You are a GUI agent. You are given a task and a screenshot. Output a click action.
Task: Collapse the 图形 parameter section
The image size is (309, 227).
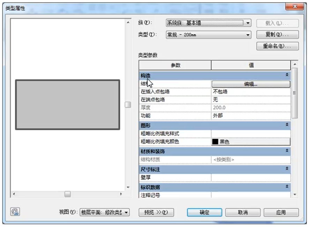coord(286,124)
